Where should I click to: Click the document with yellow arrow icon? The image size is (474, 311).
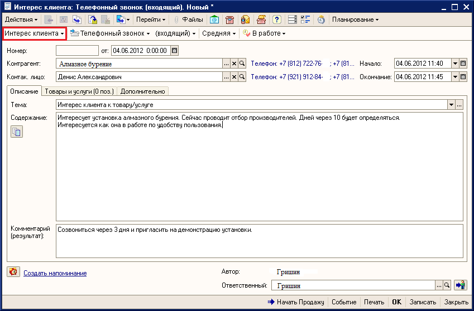pos(93,20)
